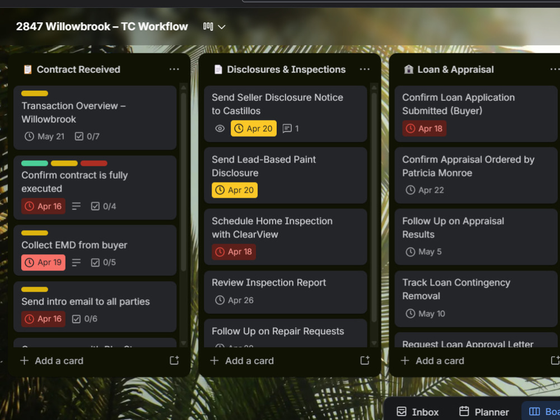Toggle watch eye icon on Seller Disclosure card

pyautogui.click(x=220, y=129)
